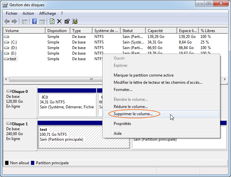Click the Forward arrow toolbar icon
The height and width of the screenshot is (177, 231).
[14, 22]
